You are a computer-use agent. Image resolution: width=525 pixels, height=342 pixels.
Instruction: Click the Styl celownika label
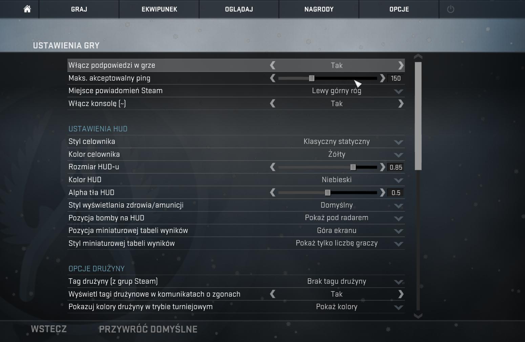[92, 142]
